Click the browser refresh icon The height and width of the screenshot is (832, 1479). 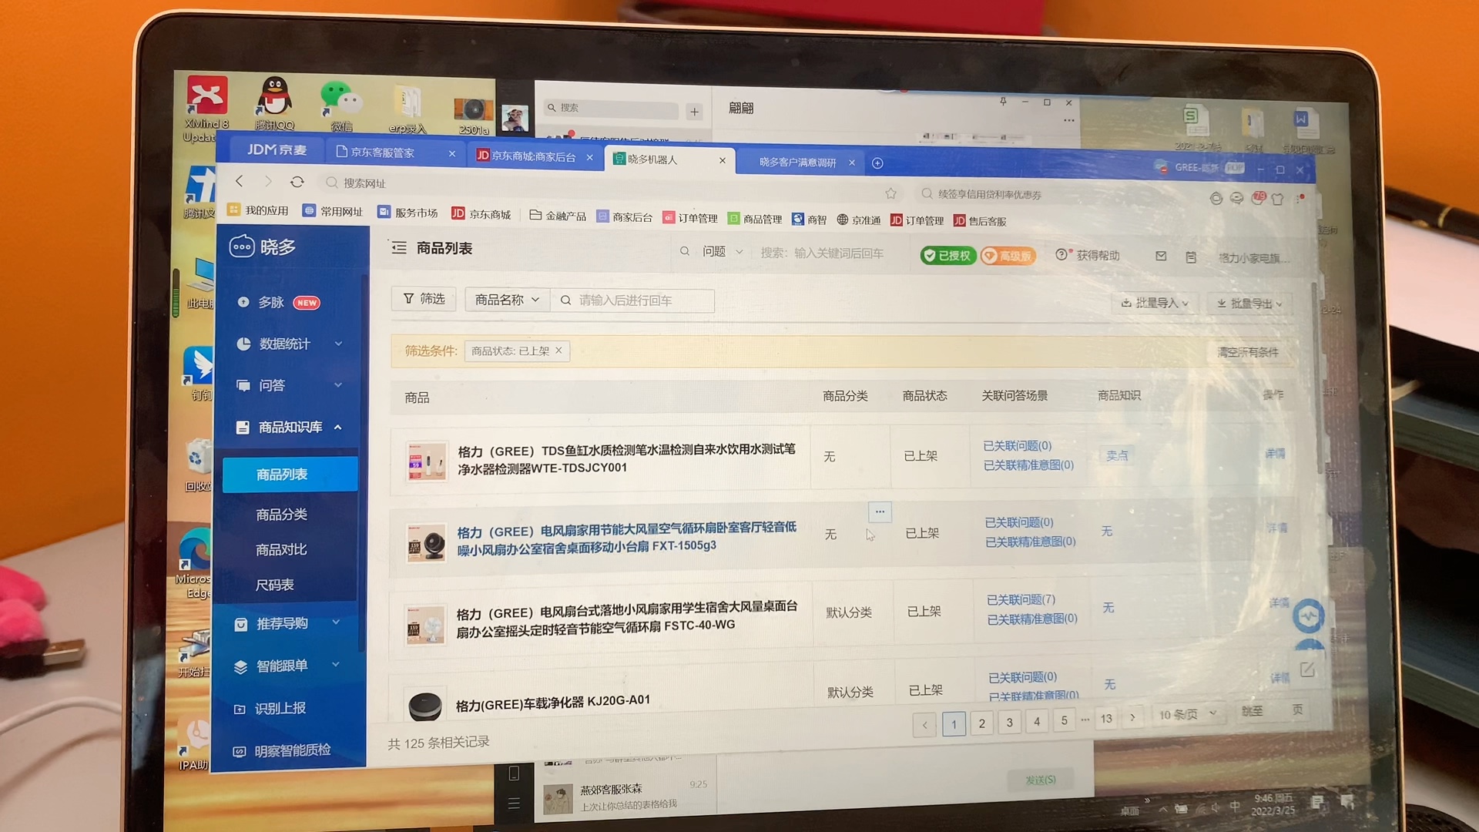(297, 182)
